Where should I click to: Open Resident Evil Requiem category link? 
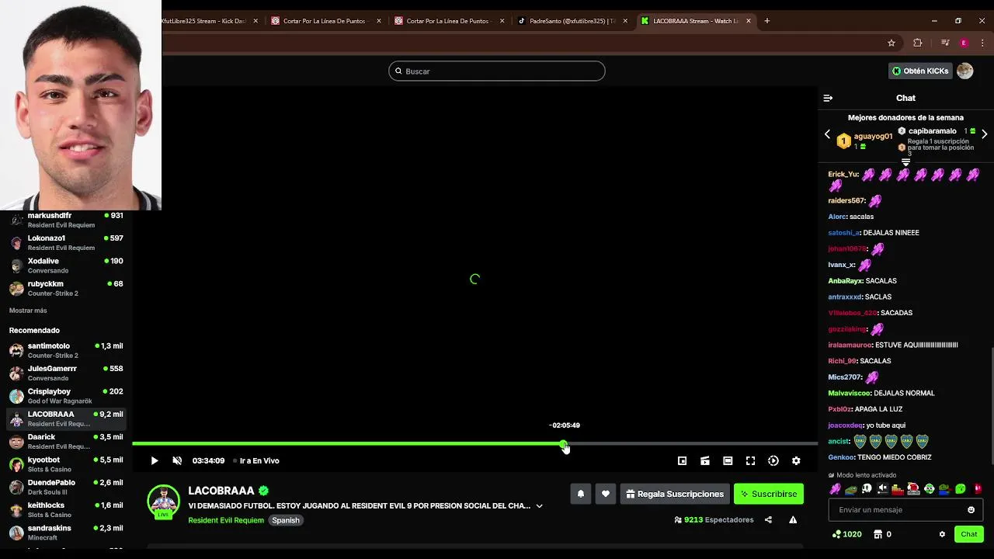[x=226, y=520]
